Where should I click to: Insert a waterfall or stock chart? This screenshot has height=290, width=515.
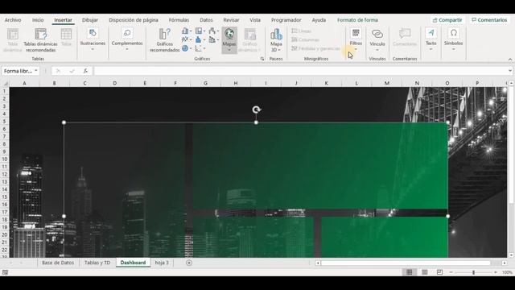click(212, 31)
